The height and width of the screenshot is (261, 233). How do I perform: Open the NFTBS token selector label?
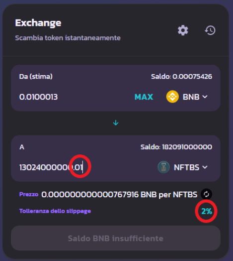(186, 167)
